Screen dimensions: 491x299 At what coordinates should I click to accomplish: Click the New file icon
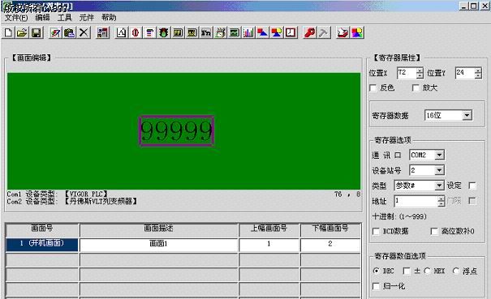tap(8, 33)
